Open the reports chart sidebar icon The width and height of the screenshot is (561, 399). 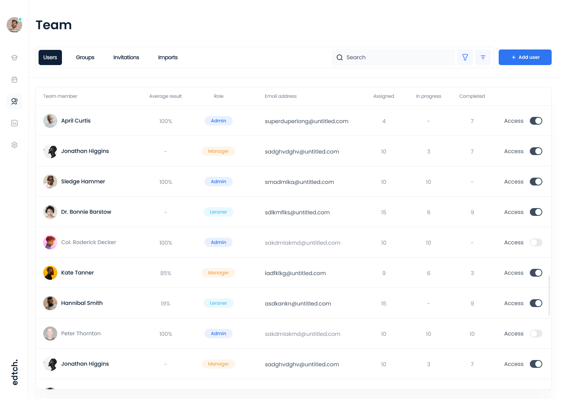click(x=14, y=123)
